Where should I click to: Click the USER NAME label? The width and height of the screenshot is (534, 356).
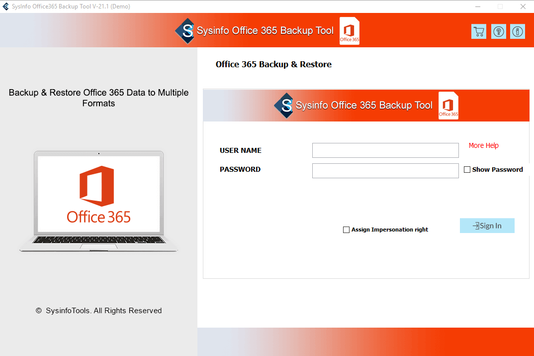pyautogui.click(x=241, y=150)
